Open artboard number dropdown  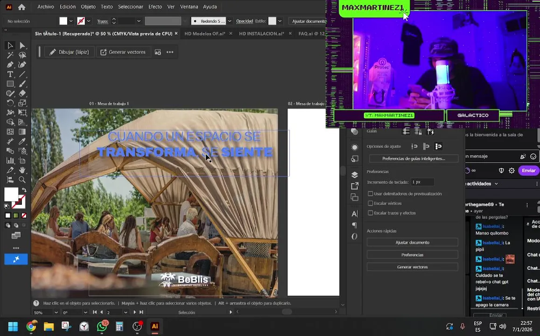126,313
